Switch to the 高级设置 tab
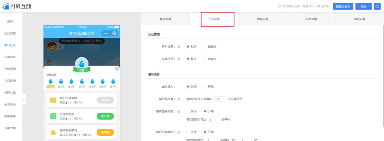This screenshot has width=384, height=141. [x=360, y=19]
